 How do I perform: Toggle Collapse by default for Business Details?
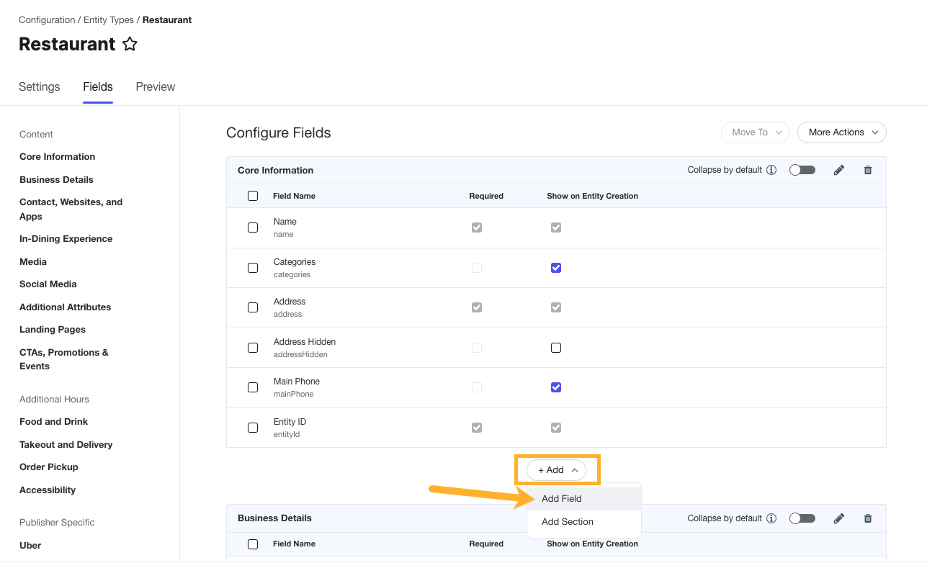(802, 518)
